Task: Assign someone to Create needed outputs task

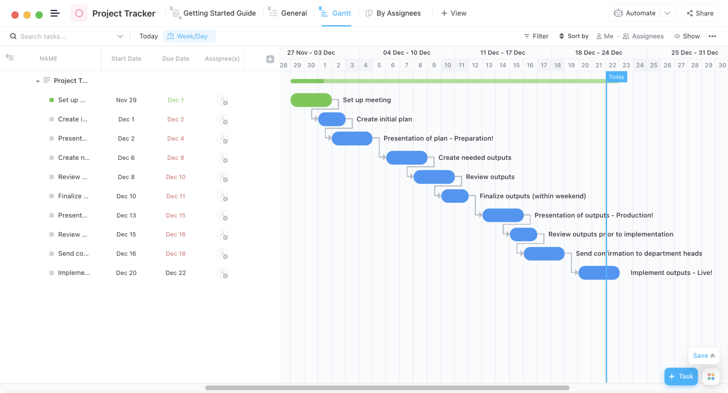Action: coord(223,158)
